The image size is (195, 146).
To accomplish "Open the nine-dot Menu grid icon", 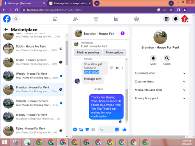I will coord(167,19).
